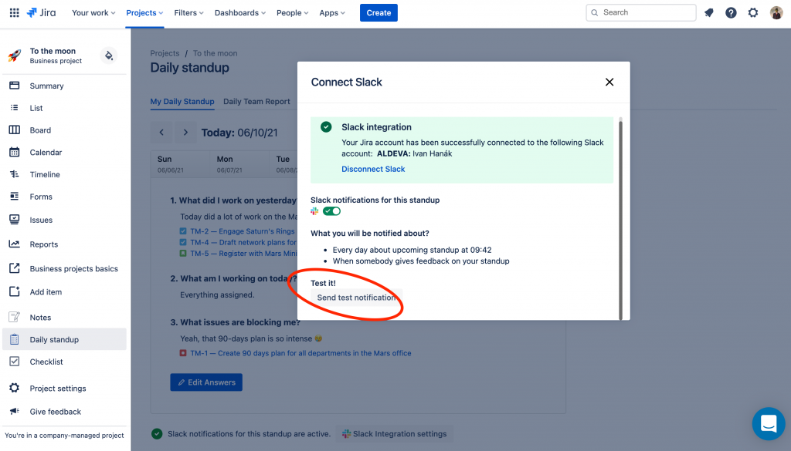Switch to Daily Team Report tab
This screenshot has width=791, height=451.
(x=256, y=101)
